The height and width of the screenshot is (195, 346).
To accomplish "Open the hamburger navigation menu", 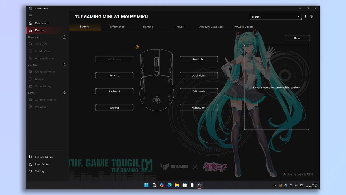I will click(x=31, y=15).
